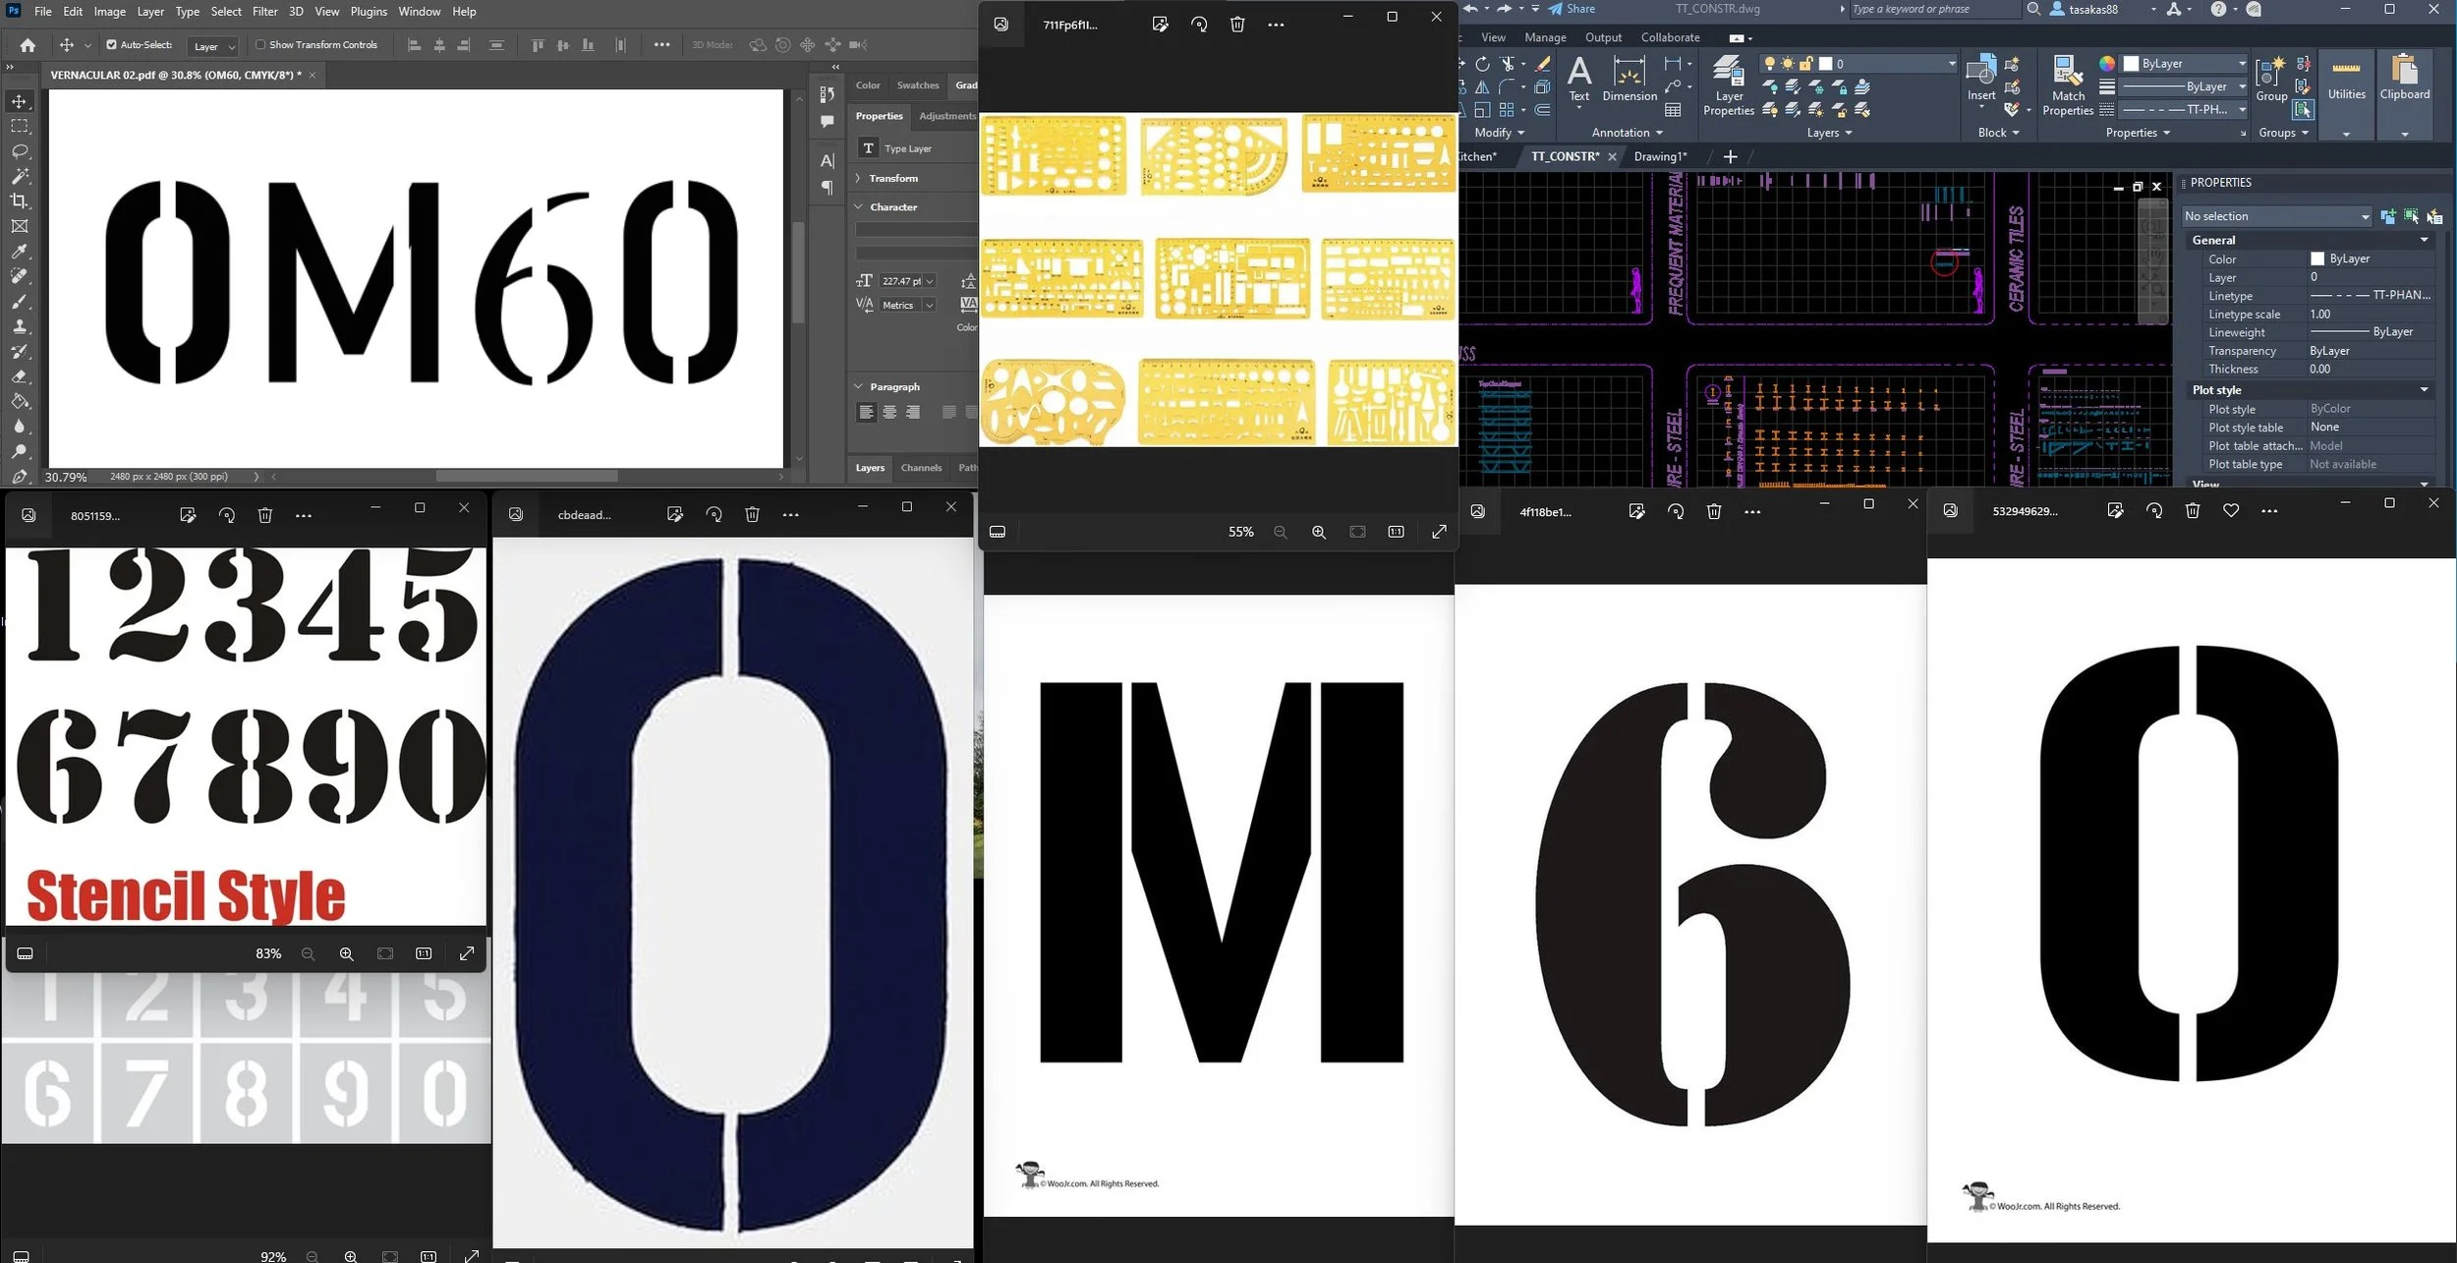Select the Lasso tool in Photoshop
Screen dimensions: 2457x1263
click(x=20, y=151)
